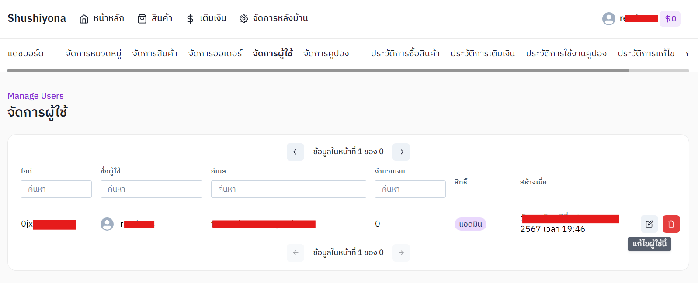Click the Shushiyona site logo
Image resolution: width=698 pixels, height=283 pixels.
point(37,18)
